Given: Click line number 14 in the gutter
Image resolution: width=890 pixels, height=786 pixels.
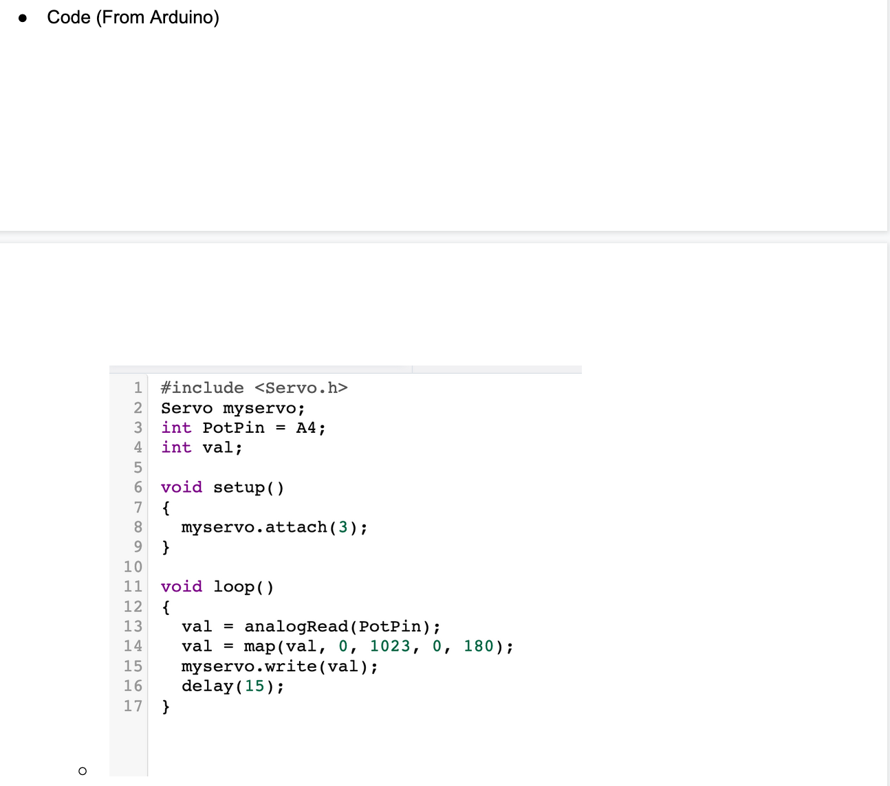Looking at the screenshot, I should (x=133, y=647).
